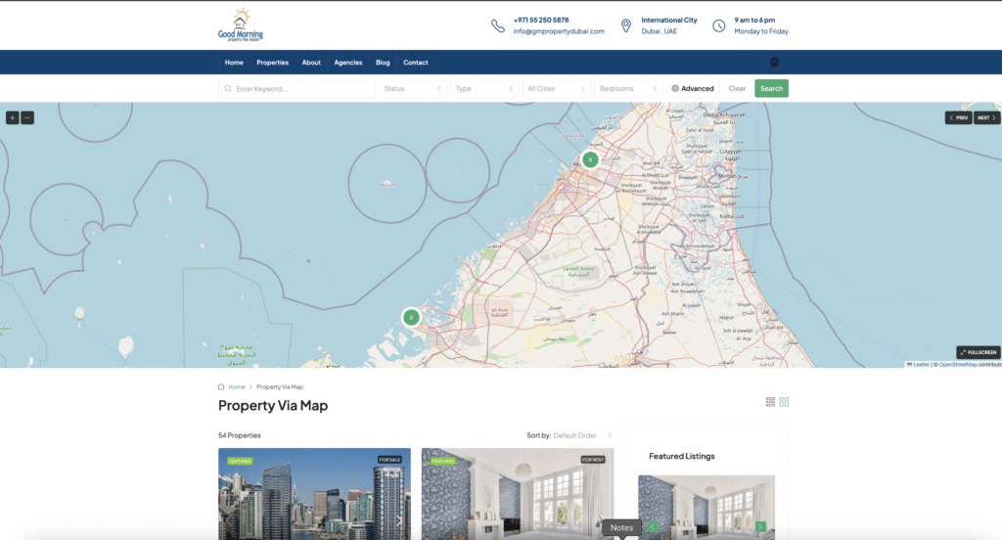Click the map cluster marker labeled 5
The image size is (1002, 540).
click(589, 159)
